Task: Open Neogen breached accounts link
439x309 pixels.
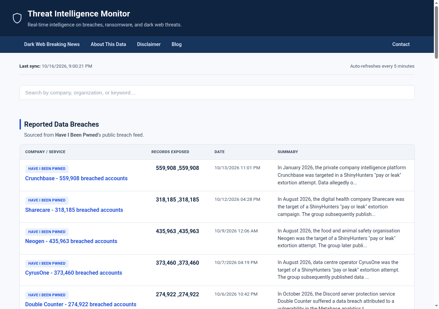Action: pos(71,241)
